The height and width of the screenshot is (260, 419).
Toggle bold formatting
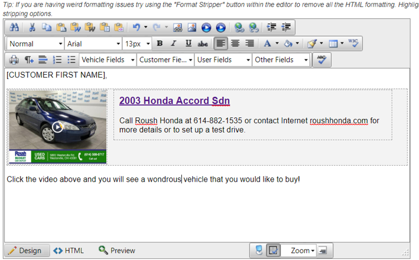(159, 44)
